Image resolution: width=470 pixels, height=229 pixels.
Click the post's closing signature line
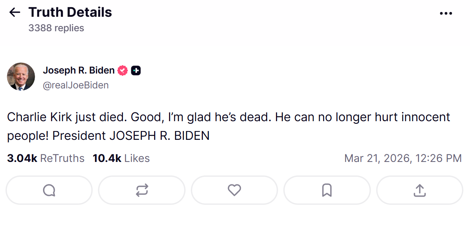pos(131,136)
